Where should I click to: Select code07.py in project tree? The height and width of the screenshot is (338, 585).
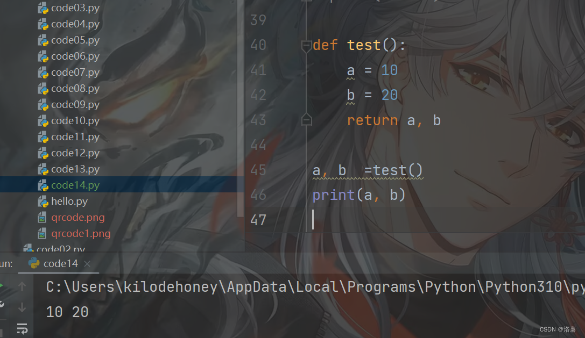(75, 73)
